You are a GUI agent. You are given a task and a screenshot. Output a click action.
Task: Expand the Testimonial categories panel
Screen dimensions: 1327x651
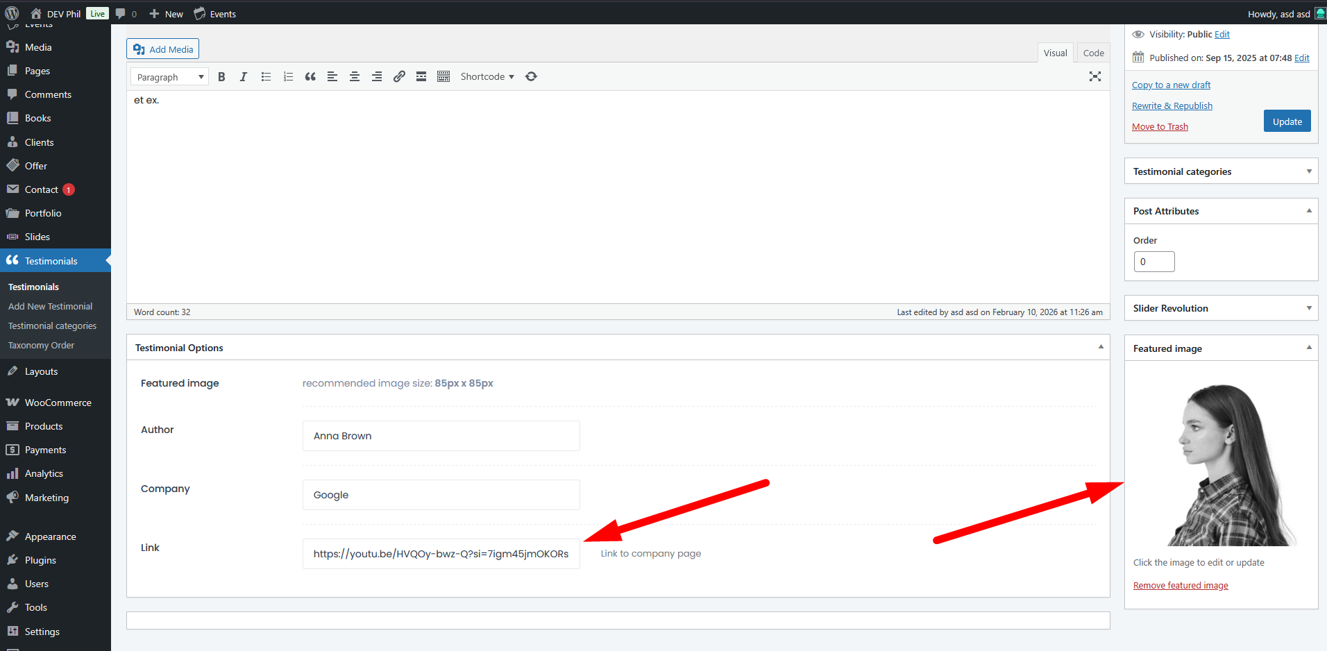1308,171
